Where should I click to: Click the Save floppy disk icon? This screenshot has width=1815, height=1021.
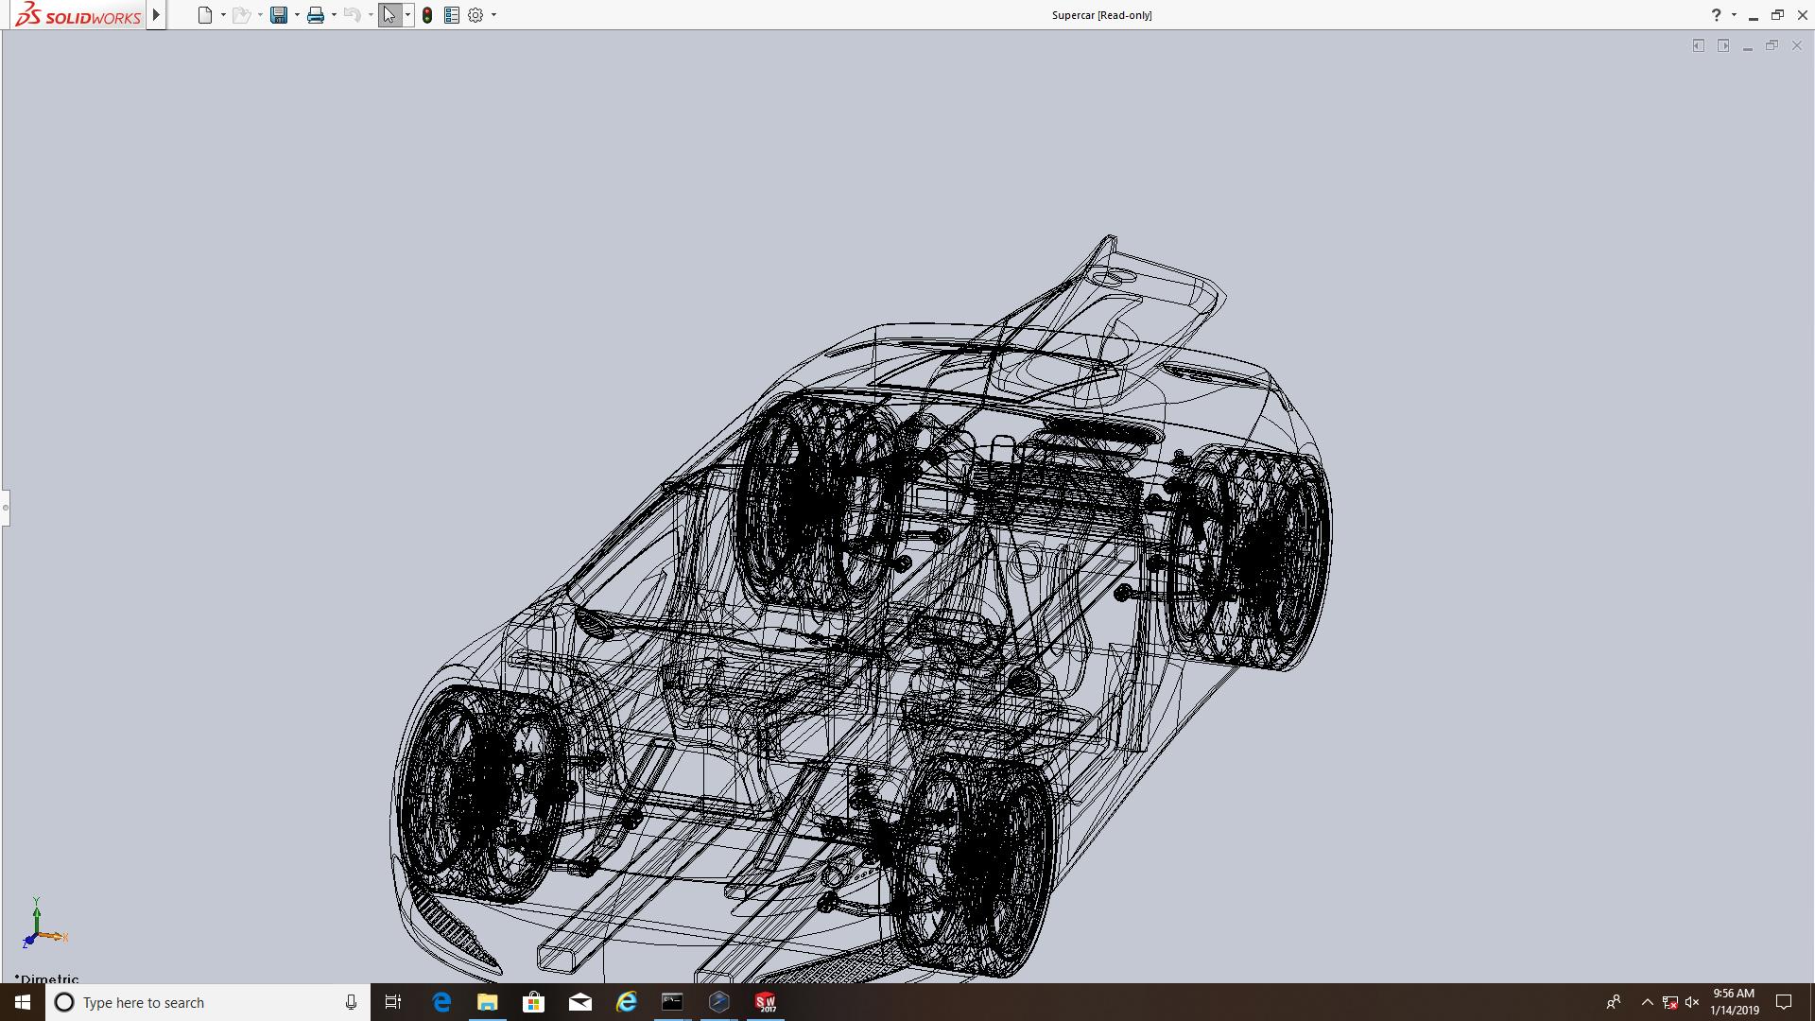tap(278, 15)
